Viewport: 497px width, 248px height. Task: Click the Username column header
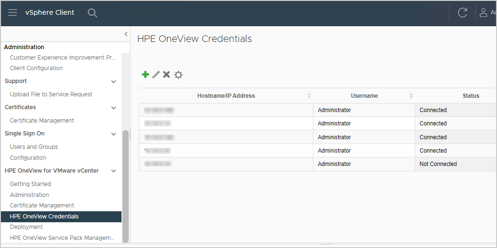pyautogui.click(x=364, y=96)
